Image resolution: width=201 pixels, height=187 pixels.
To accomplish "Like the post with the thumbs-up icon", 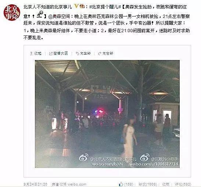I will pos(121,184).
